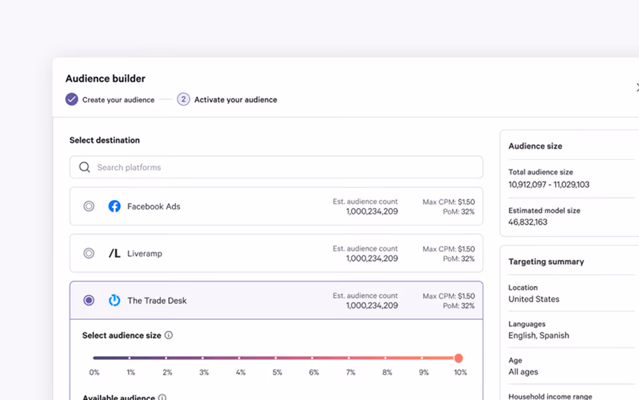
Task: Open info icon beside Available audience
Action: tap(162, 397)
